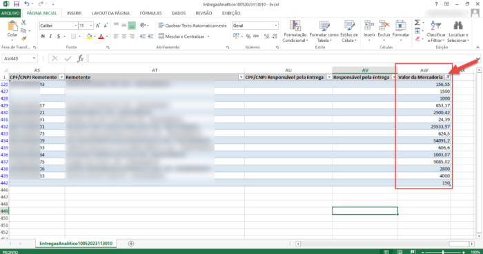This screenshot has height=254, width=483.
Task: Toggle underline S formatting
Action: [x=58, y=36]
